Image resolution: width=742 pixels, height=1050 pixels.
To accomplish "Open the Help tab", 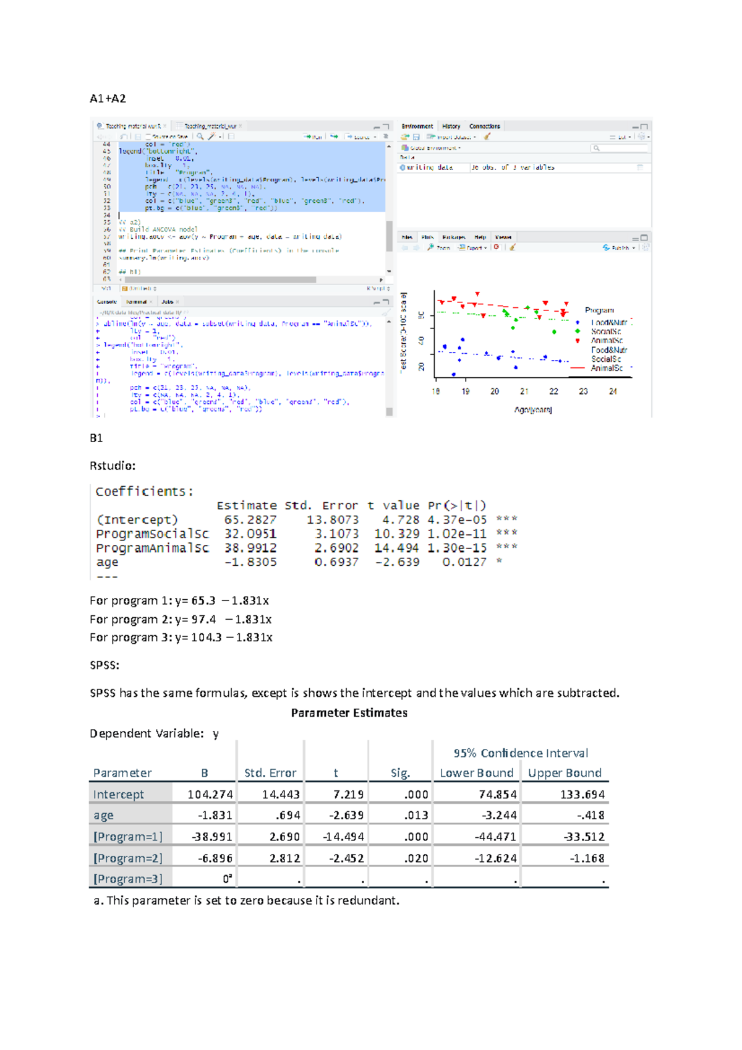I will (x=480, y=237).
